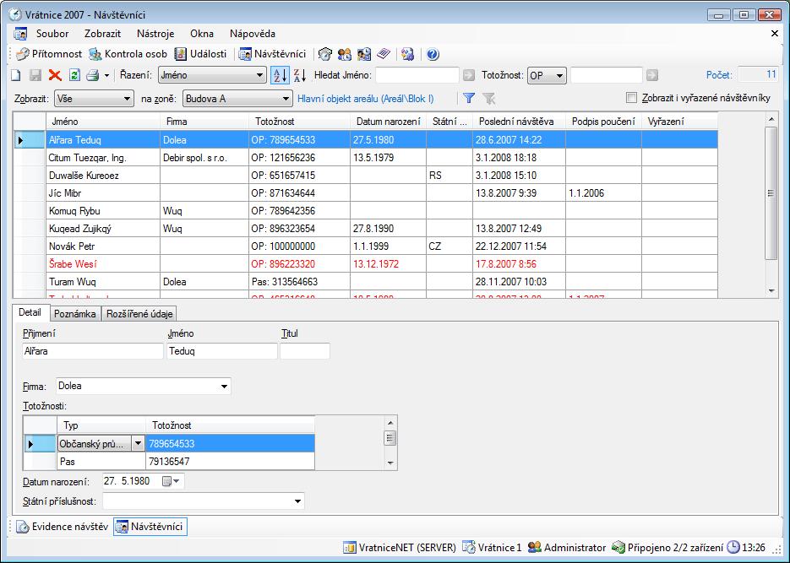Click Administrator status bar item
Screen dimensions: 790x563
[x=567, y=548]
